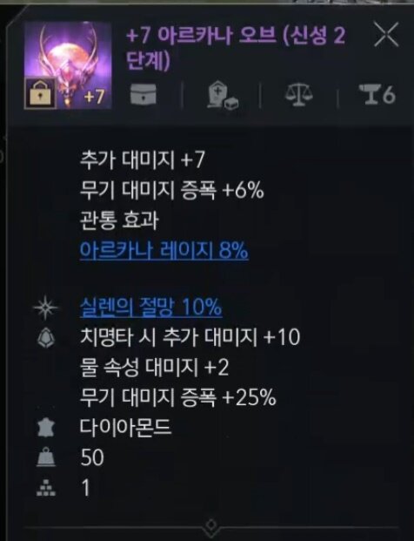Screen dimensions: 414x541
Task: Click the padlock lock icon on item
Action: tap(41, 93)
